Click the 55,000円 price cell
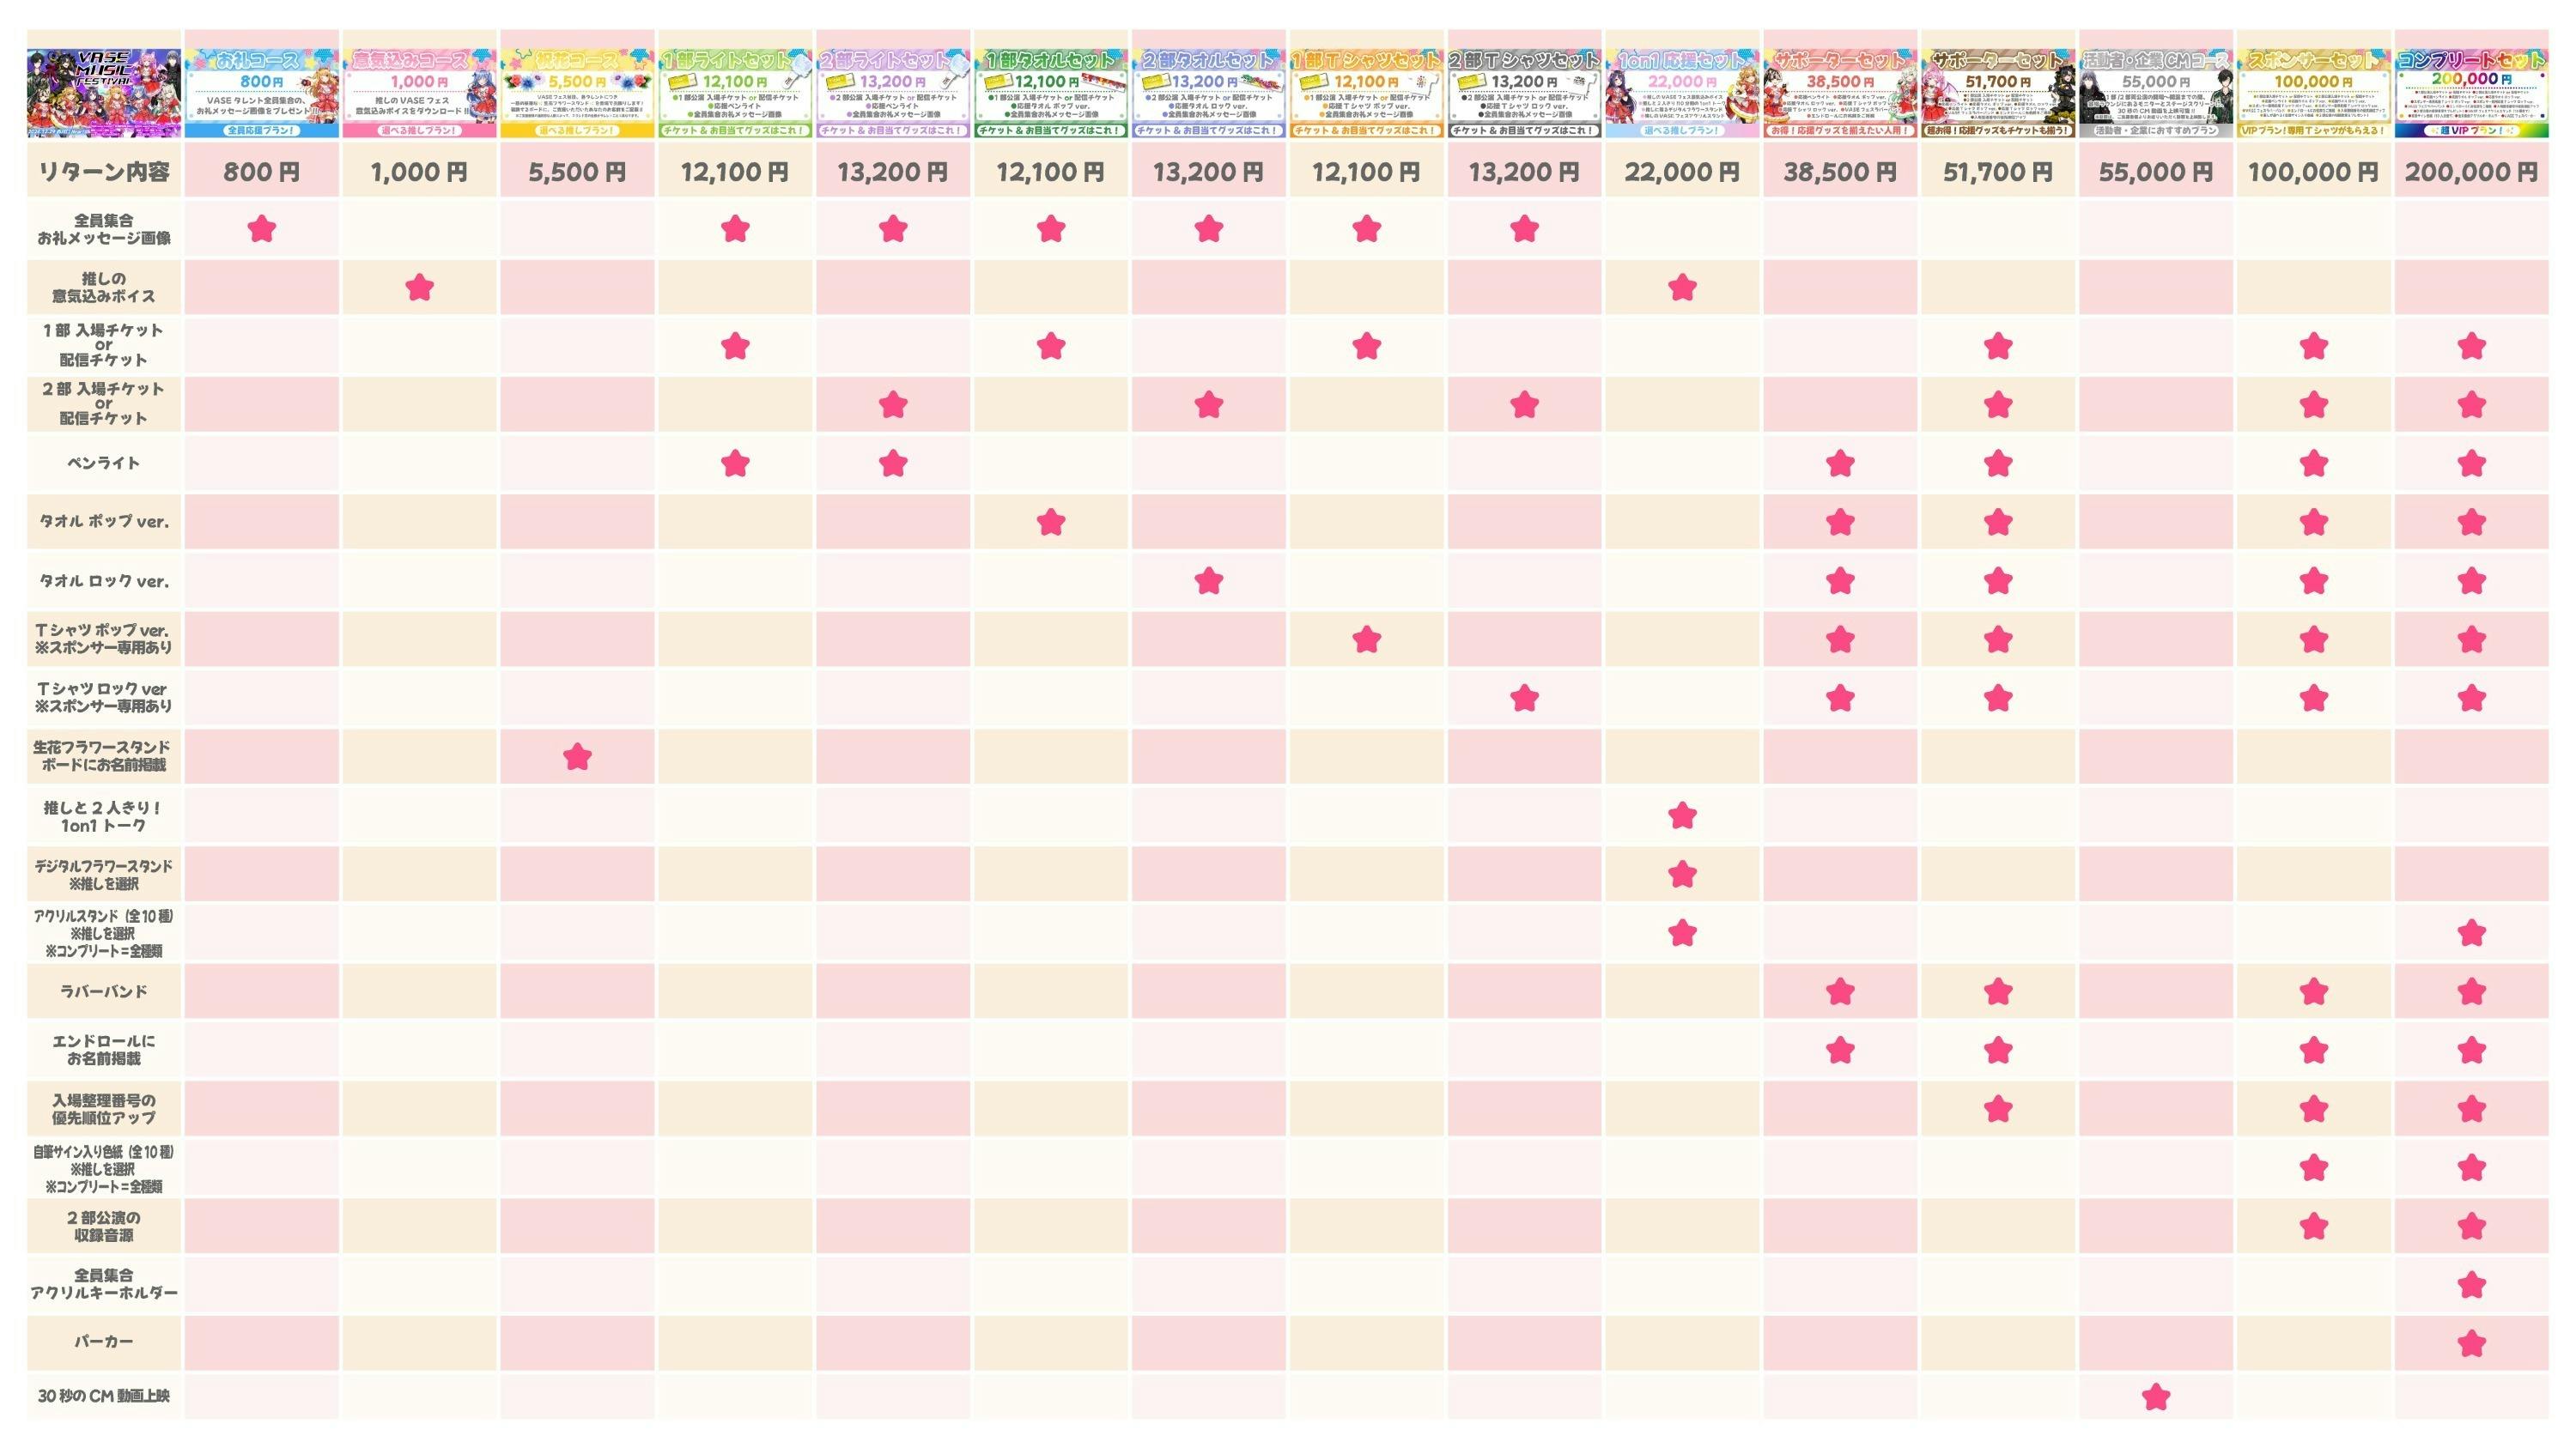2576x1448 pixels. pyautogui.click(x=2155, y=172)
